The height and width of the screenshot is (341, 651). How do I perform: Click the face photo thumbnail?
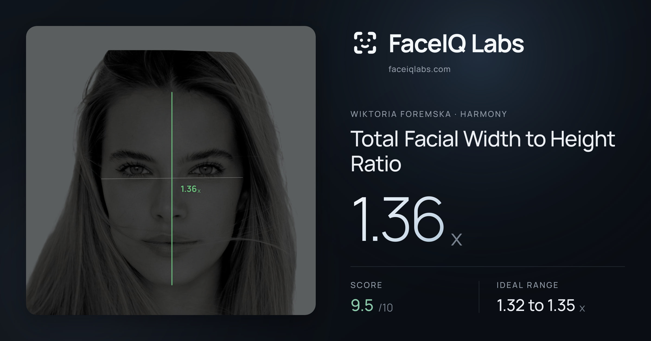[171, 170]
